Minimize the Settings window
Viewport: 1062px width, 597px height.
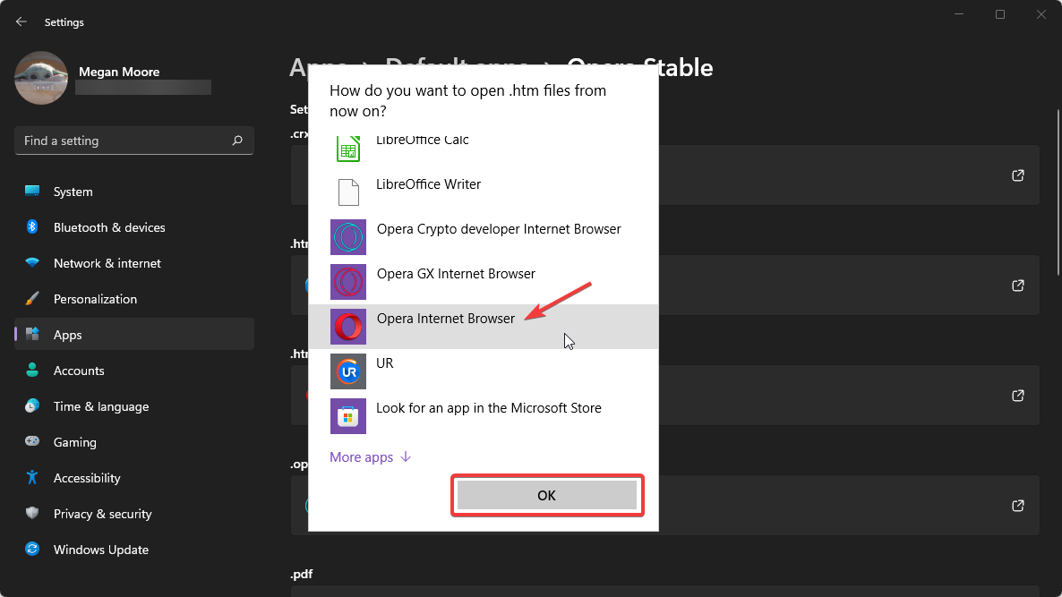click(959, 14)
